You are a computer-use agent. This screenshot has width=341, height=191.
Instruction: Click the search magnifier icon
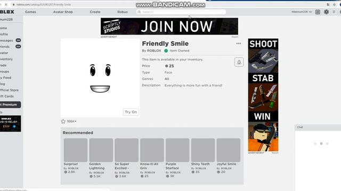coord(139,12)
